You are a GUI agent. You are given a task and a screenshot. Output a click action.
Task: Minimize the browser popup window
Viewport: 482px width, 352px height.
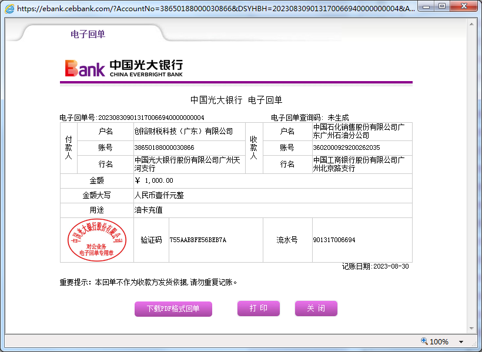425,6
